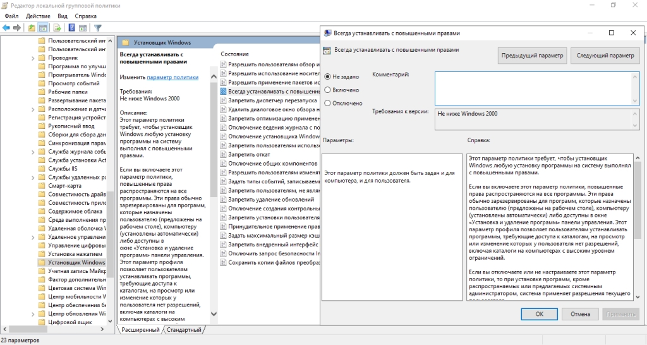
Task: Select the 'Включено' radio button
Action: [328, 90]
